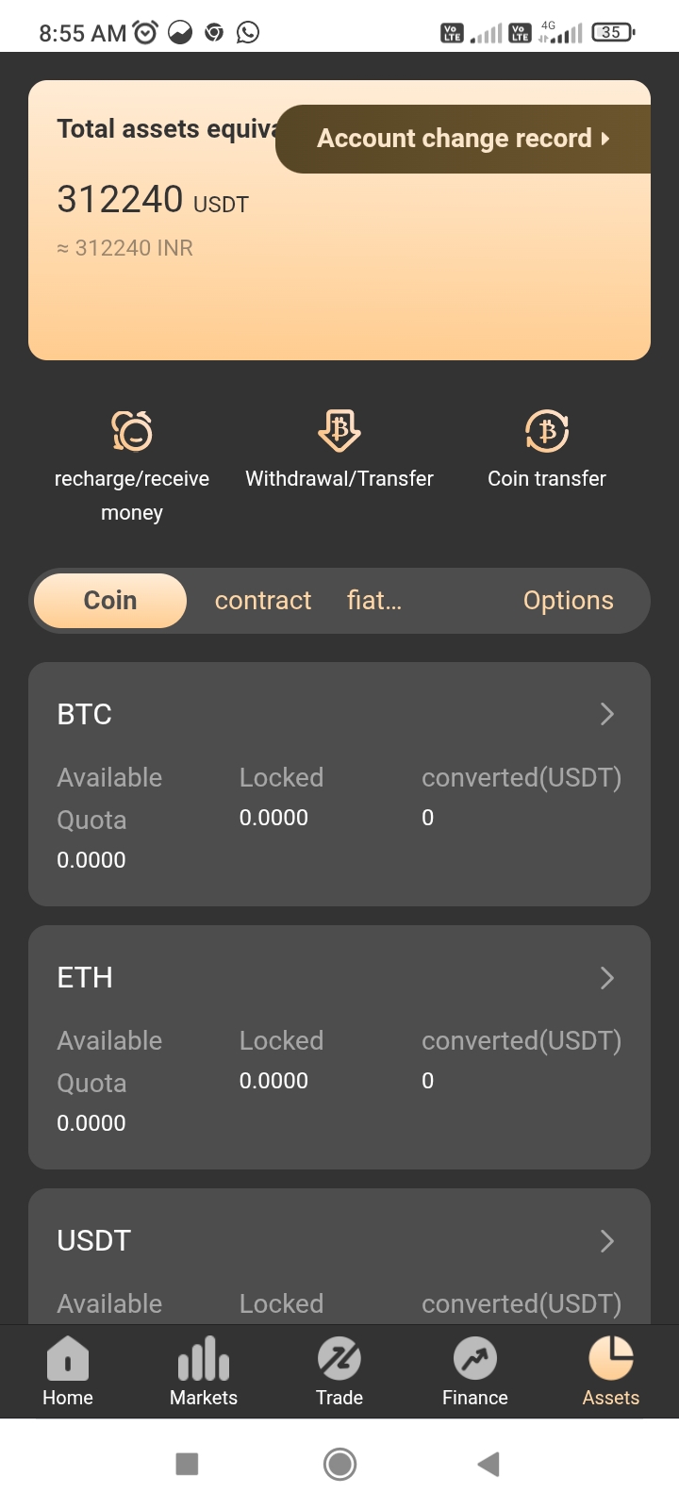Tap the Trade icon in bottom bar
Screen dimensions: 679x1509
(339, 1360)
